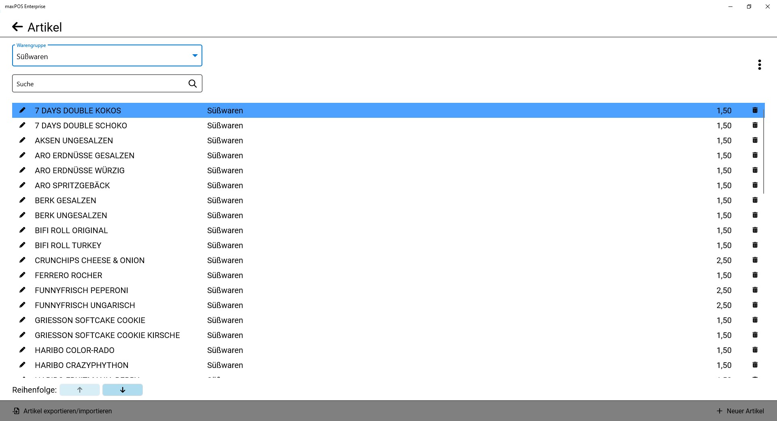777x421 pixels.
Task: Click the Süßwaren group cell of BIFI ROLL TURKEY
Action: [x=225, y=245]
